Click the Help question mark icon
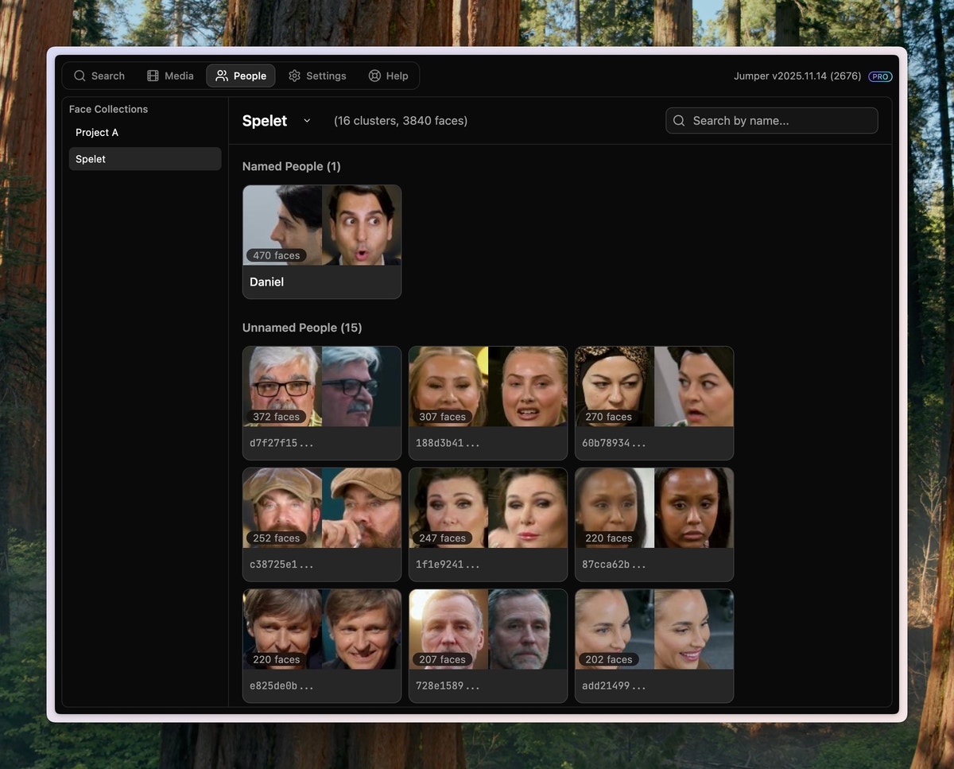 point(374,76)
